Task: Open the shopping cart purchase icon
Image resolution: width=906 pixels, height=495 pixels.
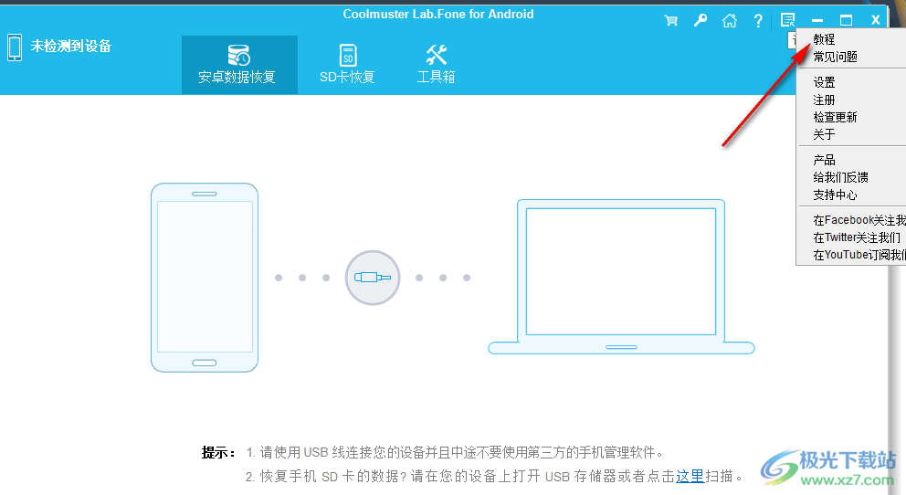Action: click(671, 21)
